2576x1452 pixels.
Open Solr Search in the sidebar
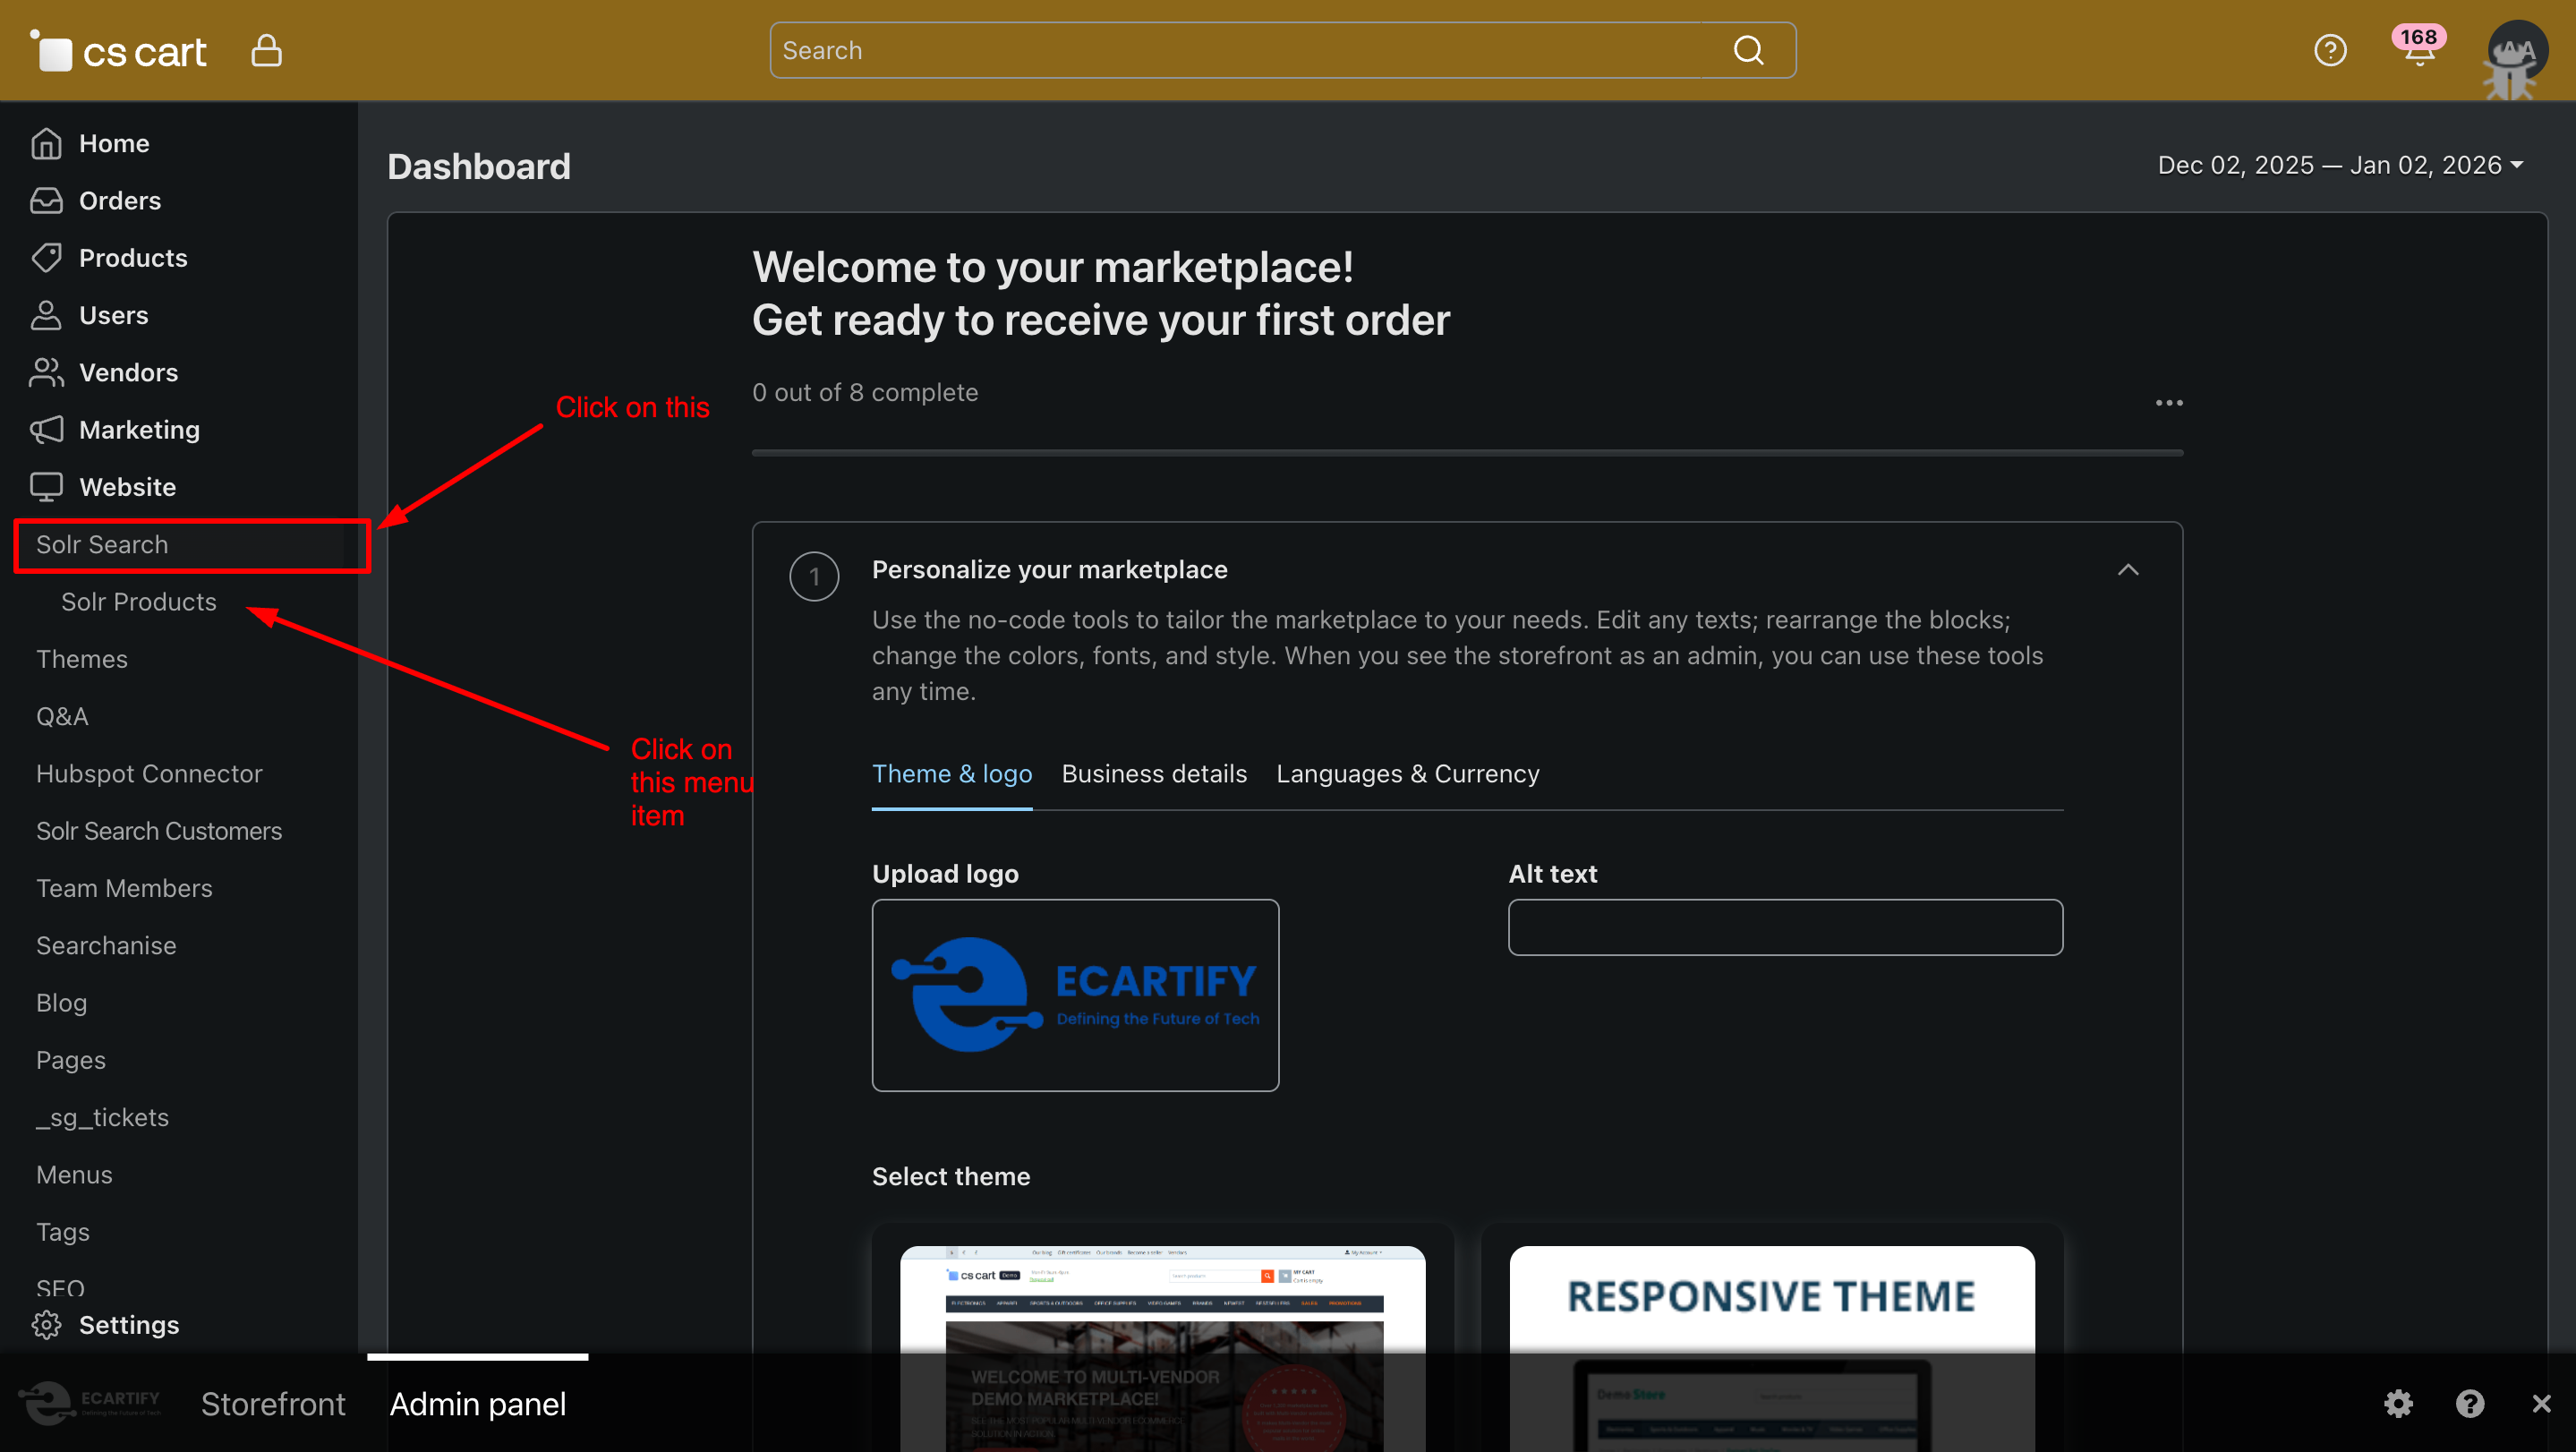click(x=103, y=545)
